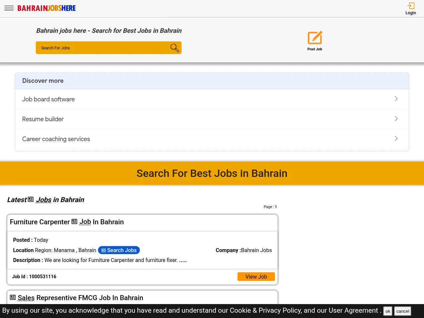
Task: Click Jobs link in Latest heading
Action: (44, 200)
